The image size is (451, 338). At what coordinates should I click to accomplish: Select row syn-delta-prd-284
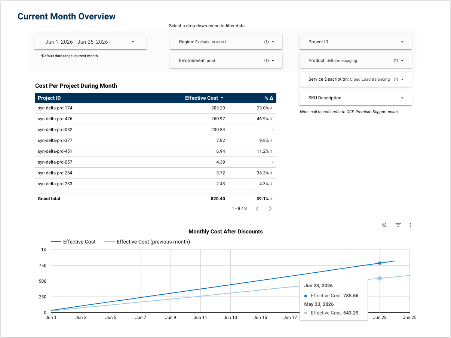pyautogui.click(x=156, y=173)
